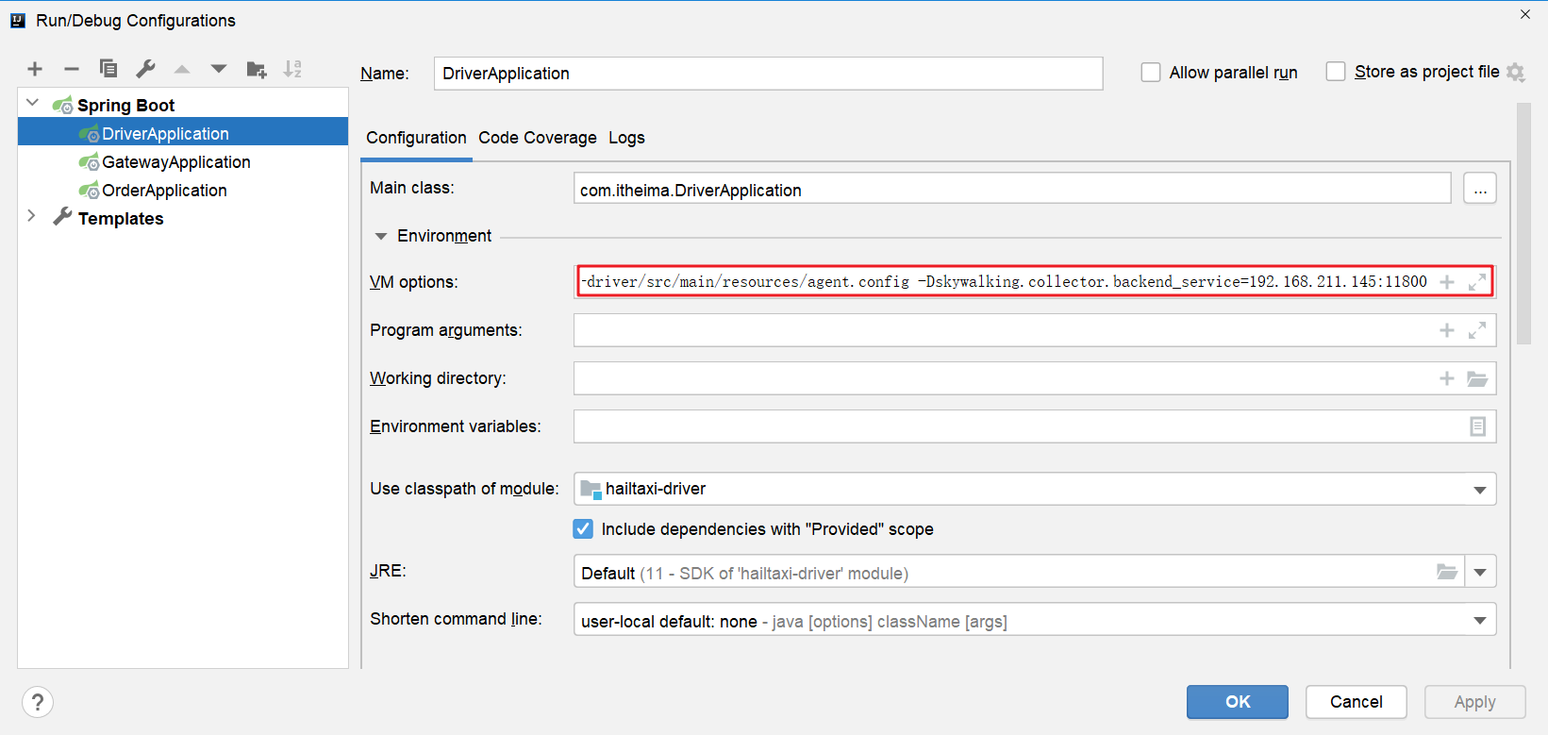Expand the Templates tree node
1548x735 pixels.
click(x=32, y=216)
